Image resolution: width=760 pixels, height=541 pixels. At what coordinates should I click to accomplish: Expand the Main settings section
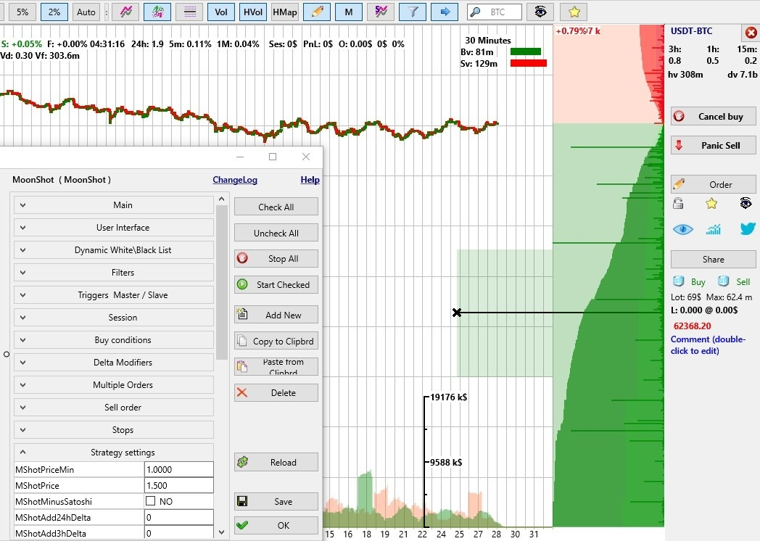point(114,205)
